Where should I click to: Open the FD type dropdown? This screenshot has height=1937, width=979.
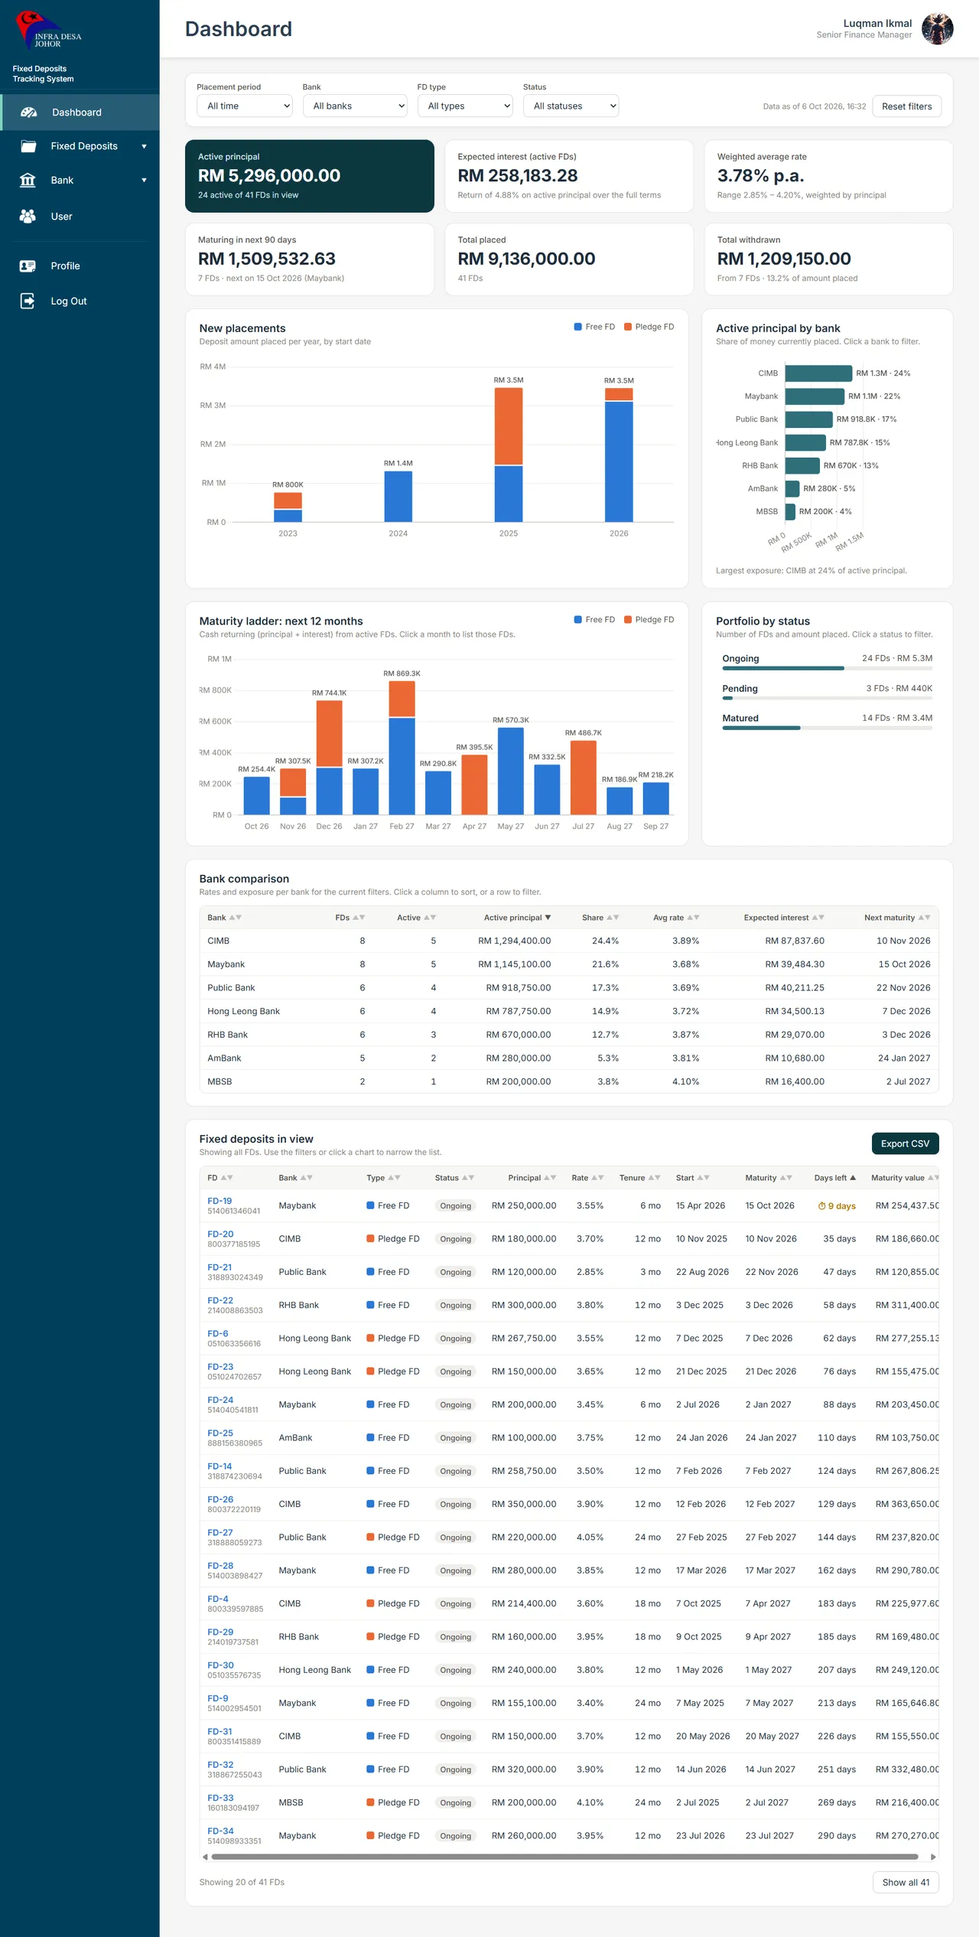pyautogui.click(x=465, y=106)
